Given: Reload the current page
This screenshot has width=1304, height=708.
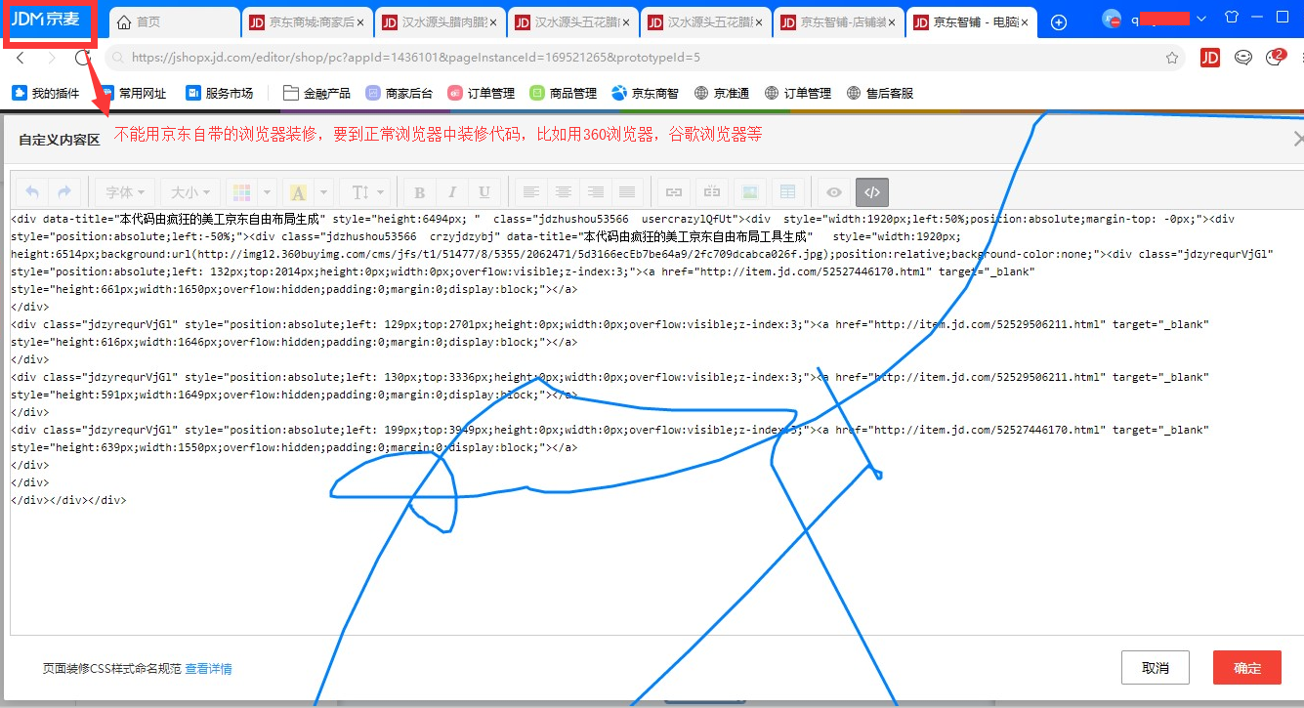Looking at the screenshot, I should pyautogui.click(x=83, y=58).
